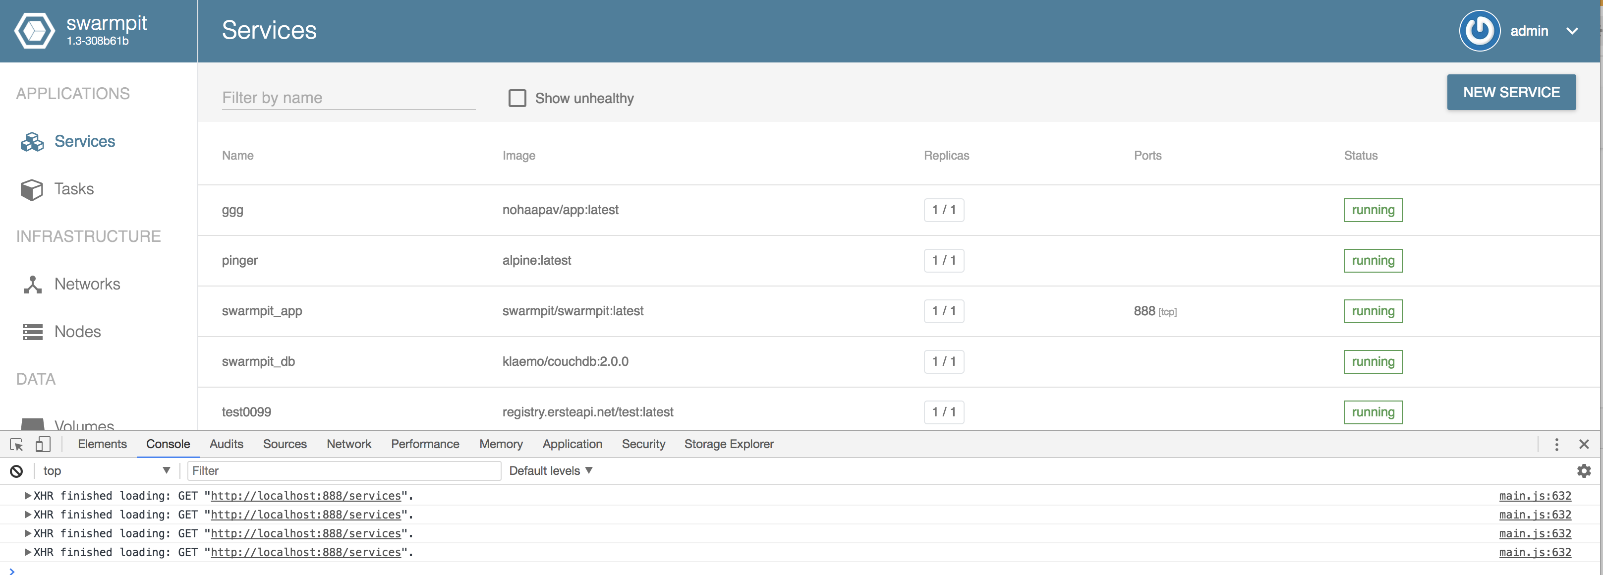The image size is (1603, 575).
Task: Expand the first XHR finished loading entry
Action: pos(27,496)
